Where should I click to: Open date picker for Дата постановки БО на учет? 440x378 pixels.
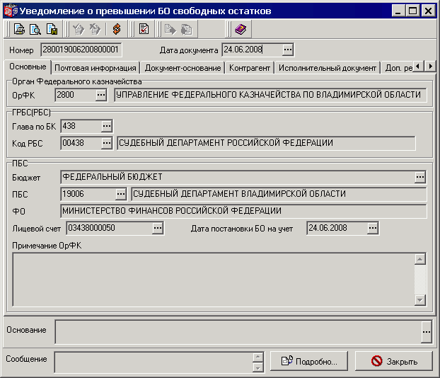coord(373,228)
